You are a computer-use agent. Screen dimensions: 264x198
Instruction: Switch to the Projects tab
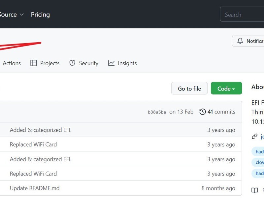(x=50, y=63)
